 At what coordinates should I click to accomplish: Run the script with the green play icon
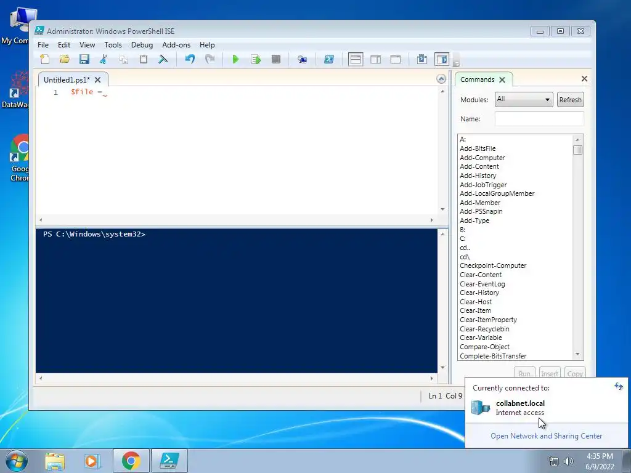pyautogui.click(x=236, y=60)
